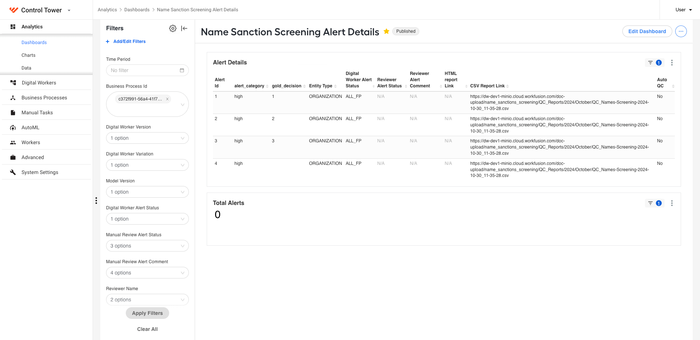The height and width of the screenshot is (340, 700).
Task: Go to Charts in the sidebar
Action: (28, 55)
